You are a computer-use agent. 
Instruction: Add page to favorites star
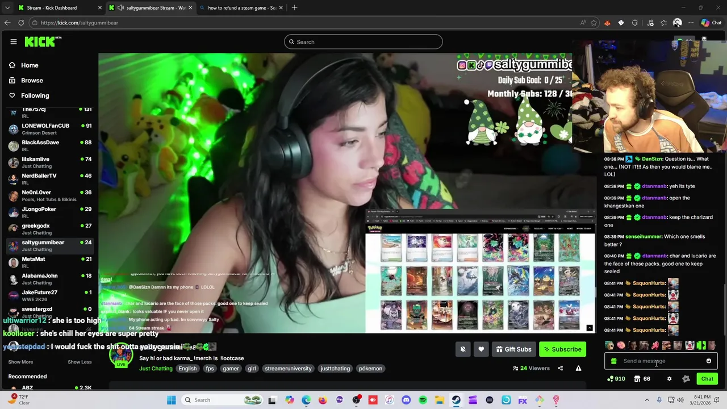pos(594,23)
